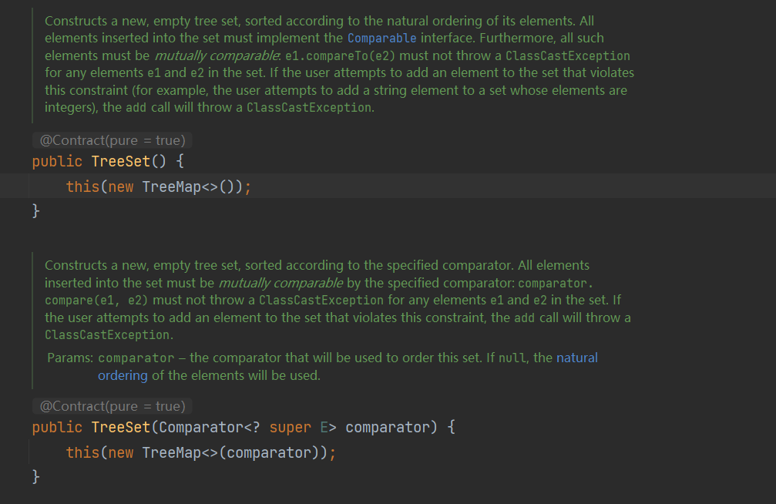Click the 'public' keyword of the comparator constructor

[57, 427]
